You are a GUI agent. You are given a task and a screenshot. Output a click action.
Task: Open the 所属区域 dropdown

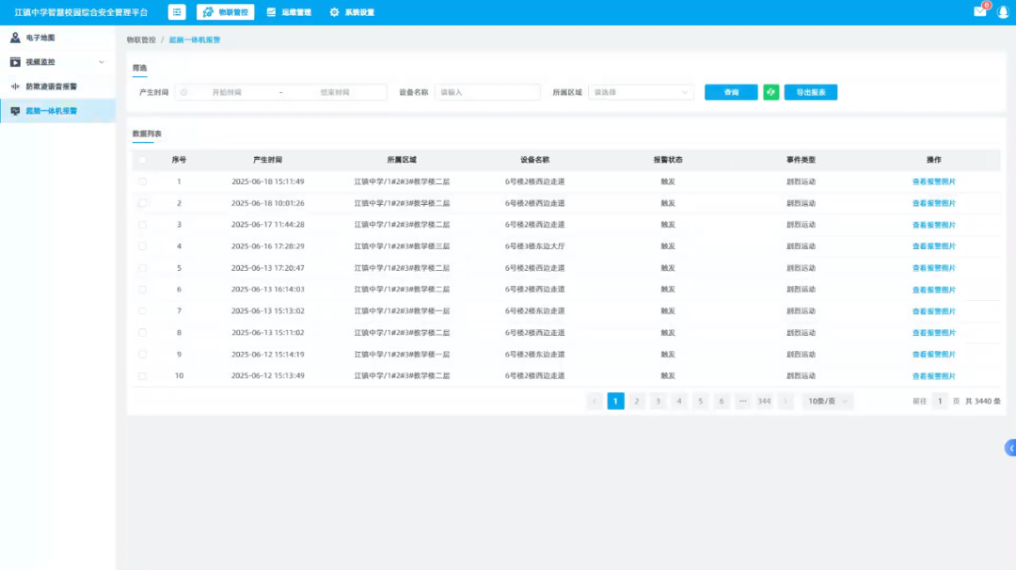point(642,92)
